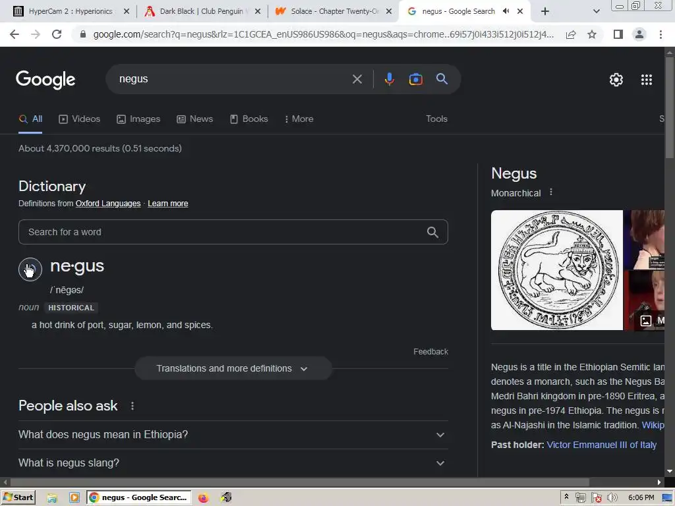Start voice search with the microphone
The width and height of the screenshot is (675, 506).
[389, 79]
